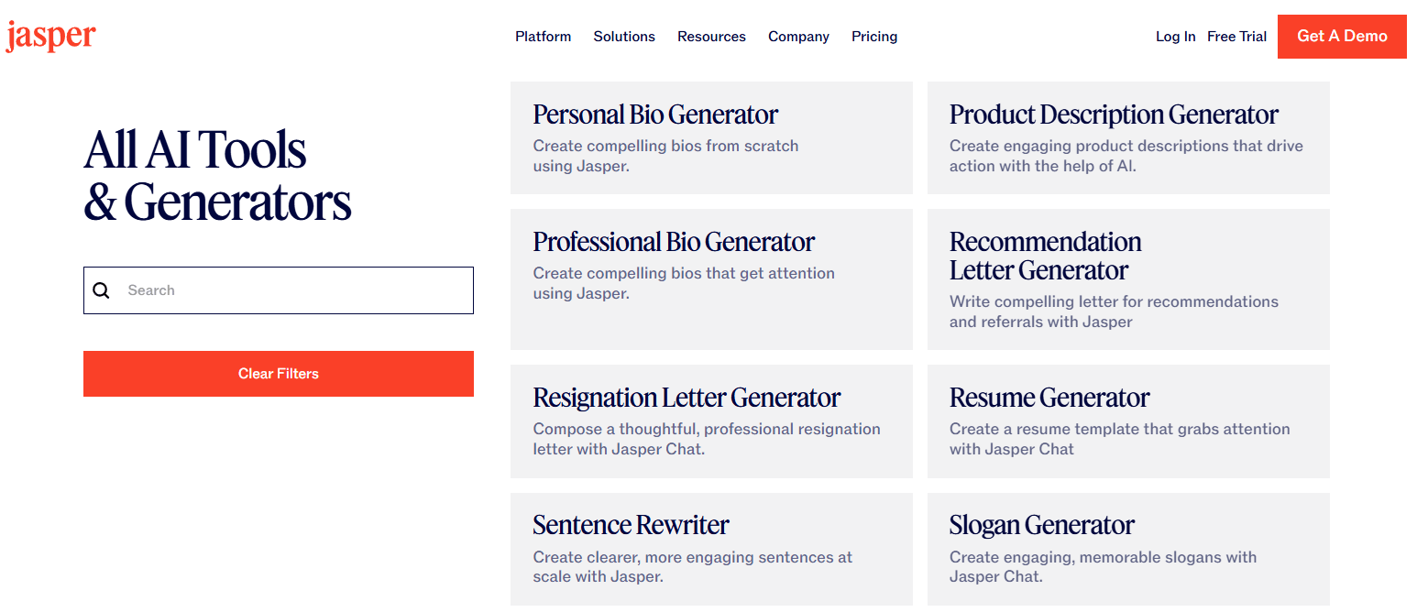Open the Resources dropdown
The height and width of the screenshot is (612, 1417).
(x=711, y=37)
